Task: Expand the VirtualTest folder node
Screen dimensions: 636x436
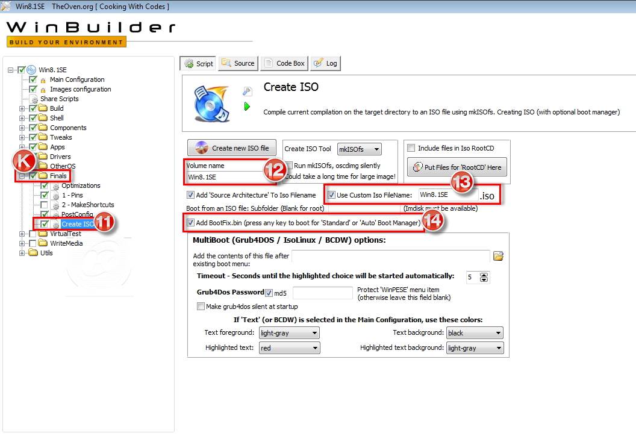Action: tap(22, 234)
